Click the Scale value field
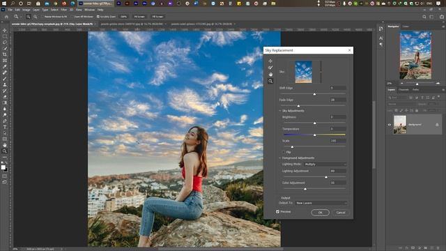 point(338,141)
